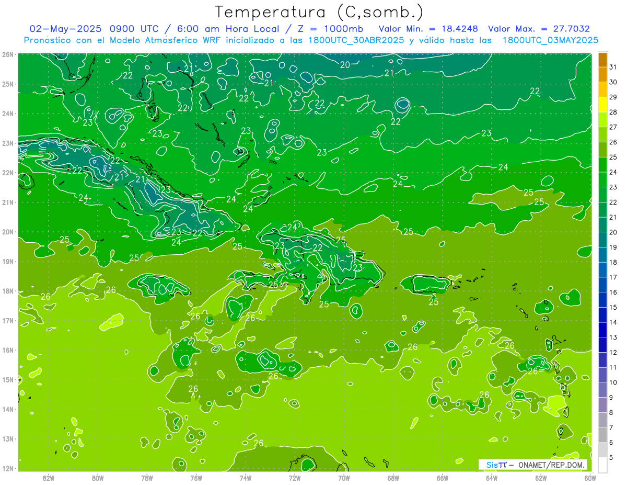Click the 'Temperatura (C,somb.)' title
The width and height of the screenshot is (627, 485).
(319, 12)
